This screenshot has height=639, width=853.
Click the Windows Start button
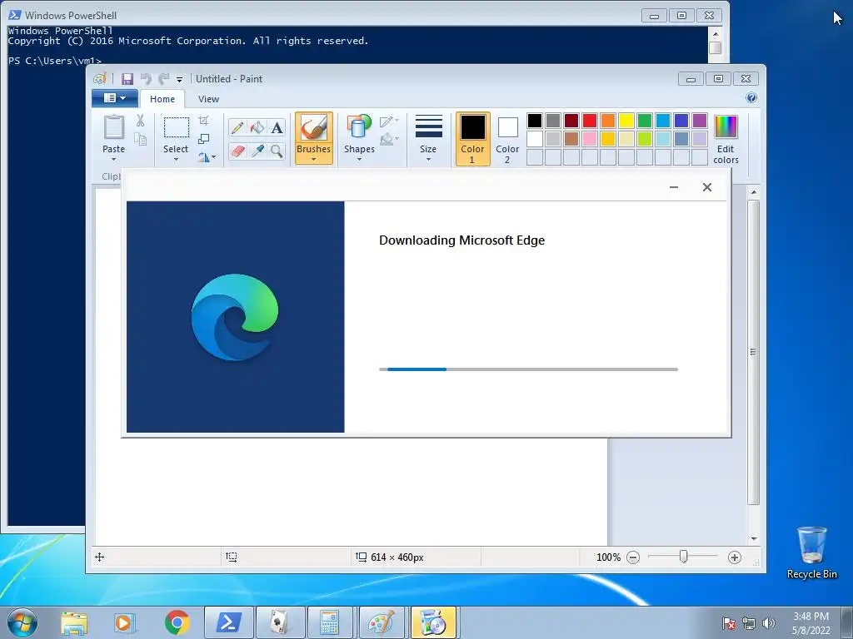[x=22, y=622]
